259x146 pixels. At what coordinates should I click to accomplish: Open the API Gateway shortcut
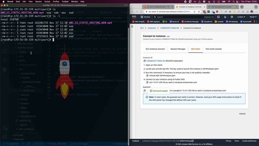coord(232,21)
